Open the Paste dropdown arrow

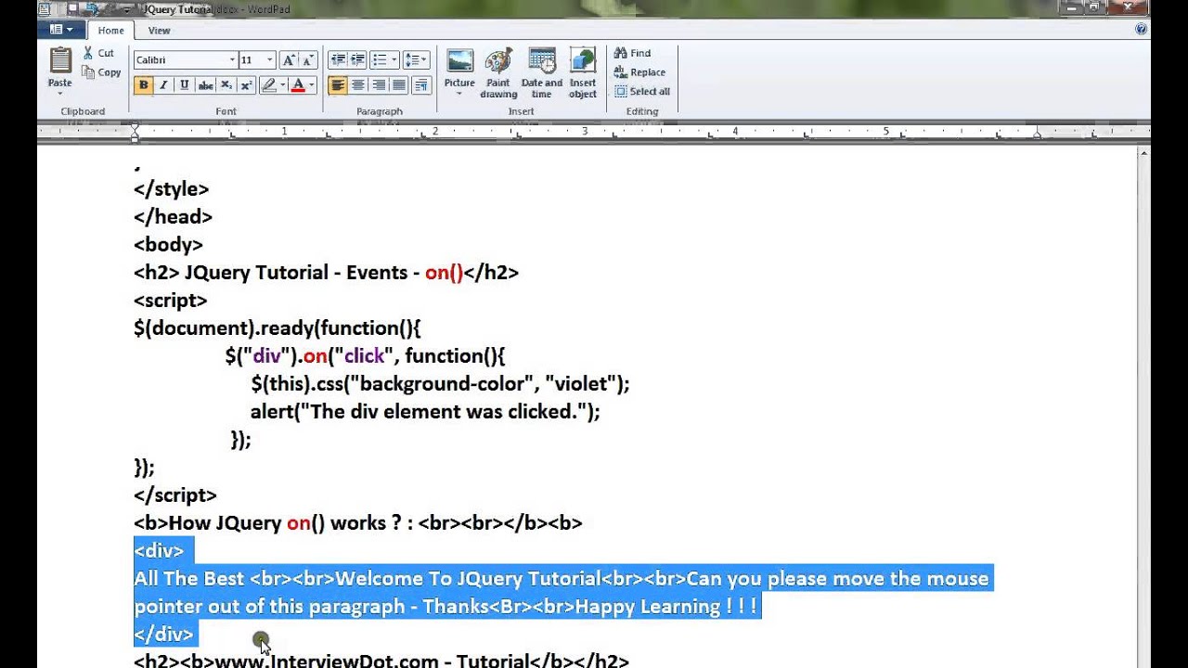pos(60,93)
